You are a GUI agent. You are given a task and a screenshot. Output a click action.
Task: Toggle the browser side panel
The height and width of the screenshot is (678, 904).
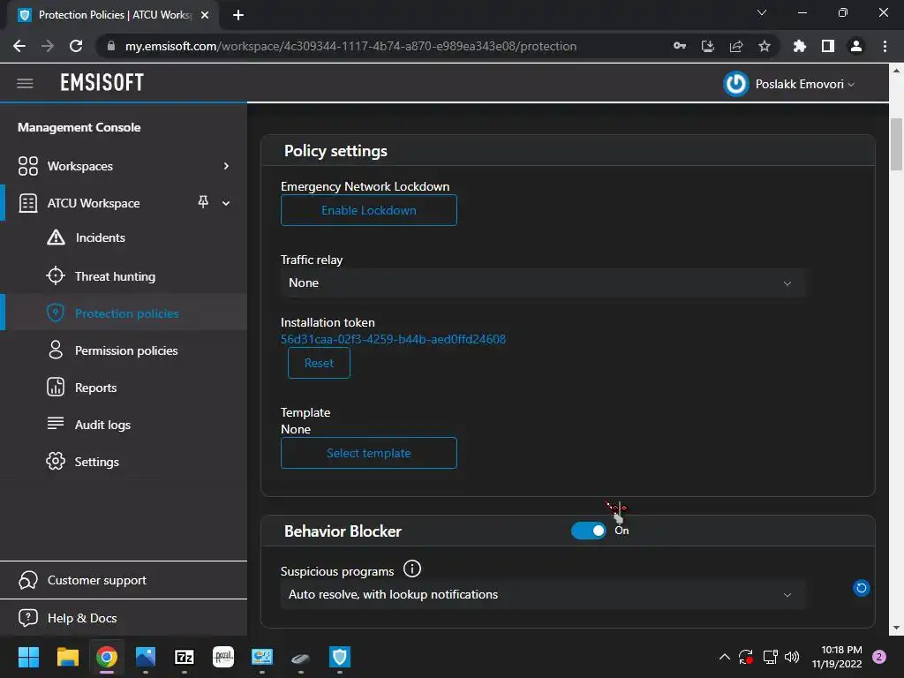[828, 46]
